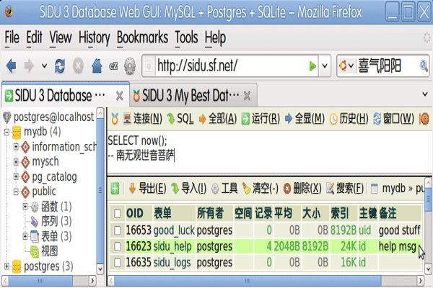433x288 pixels.
Task: Click the browser reload button
Action: [59, 66]
